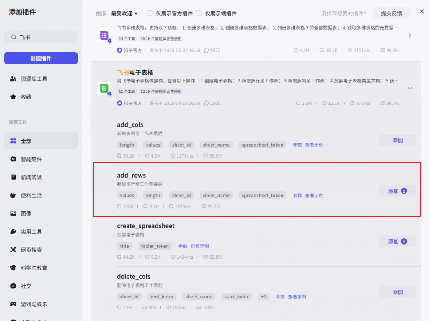Open 参数 link for delete_cols

coord(280,296)
